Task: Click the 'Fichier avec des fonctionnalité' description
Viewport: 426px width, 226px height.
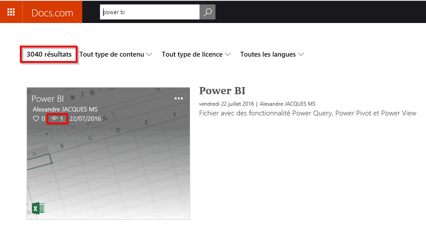Action: tap(307, 113)
